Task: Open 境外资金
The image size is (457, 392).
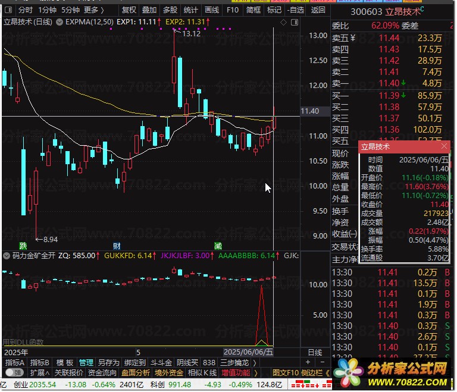Action: pyautogui.click(x=169, y=373)
